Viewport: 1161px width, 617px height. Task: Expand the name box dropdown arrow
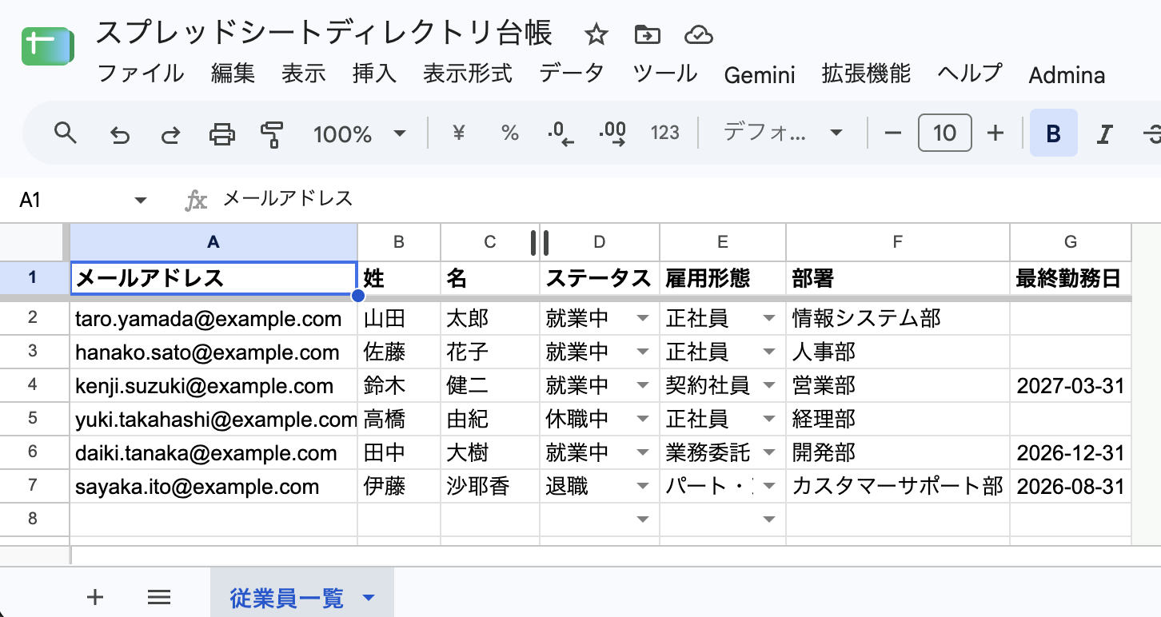coord(141,199)
